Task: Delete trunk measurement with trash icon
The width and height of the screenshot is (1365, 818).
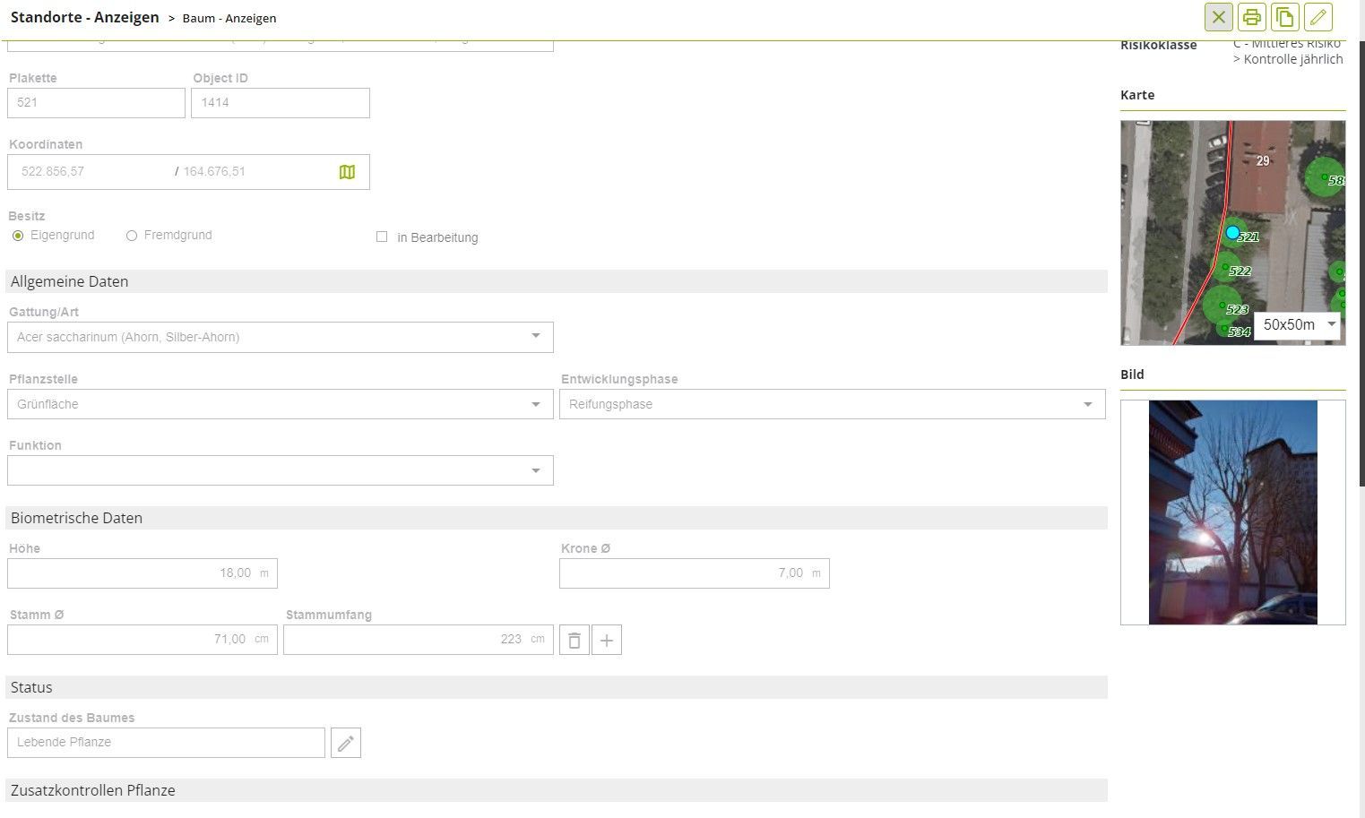Action: pos(575,641)
